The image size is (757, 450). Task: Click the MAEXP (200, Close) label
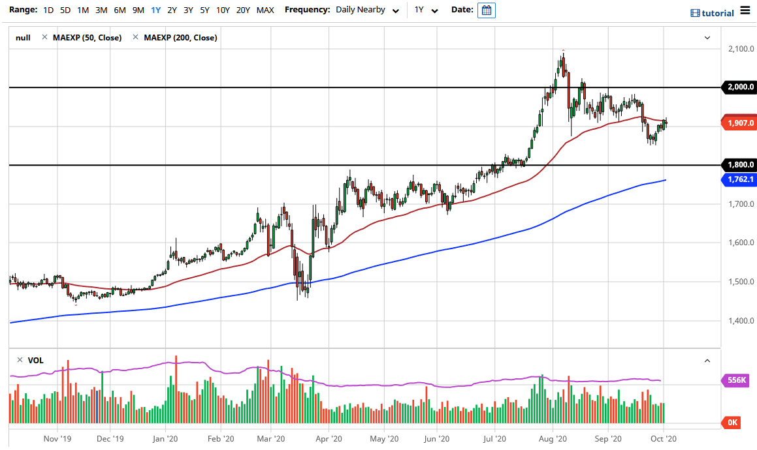pyautogui.click(x=180, y=38)
